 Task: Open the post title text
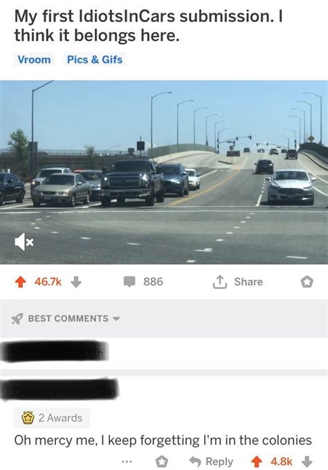(149, 26)
